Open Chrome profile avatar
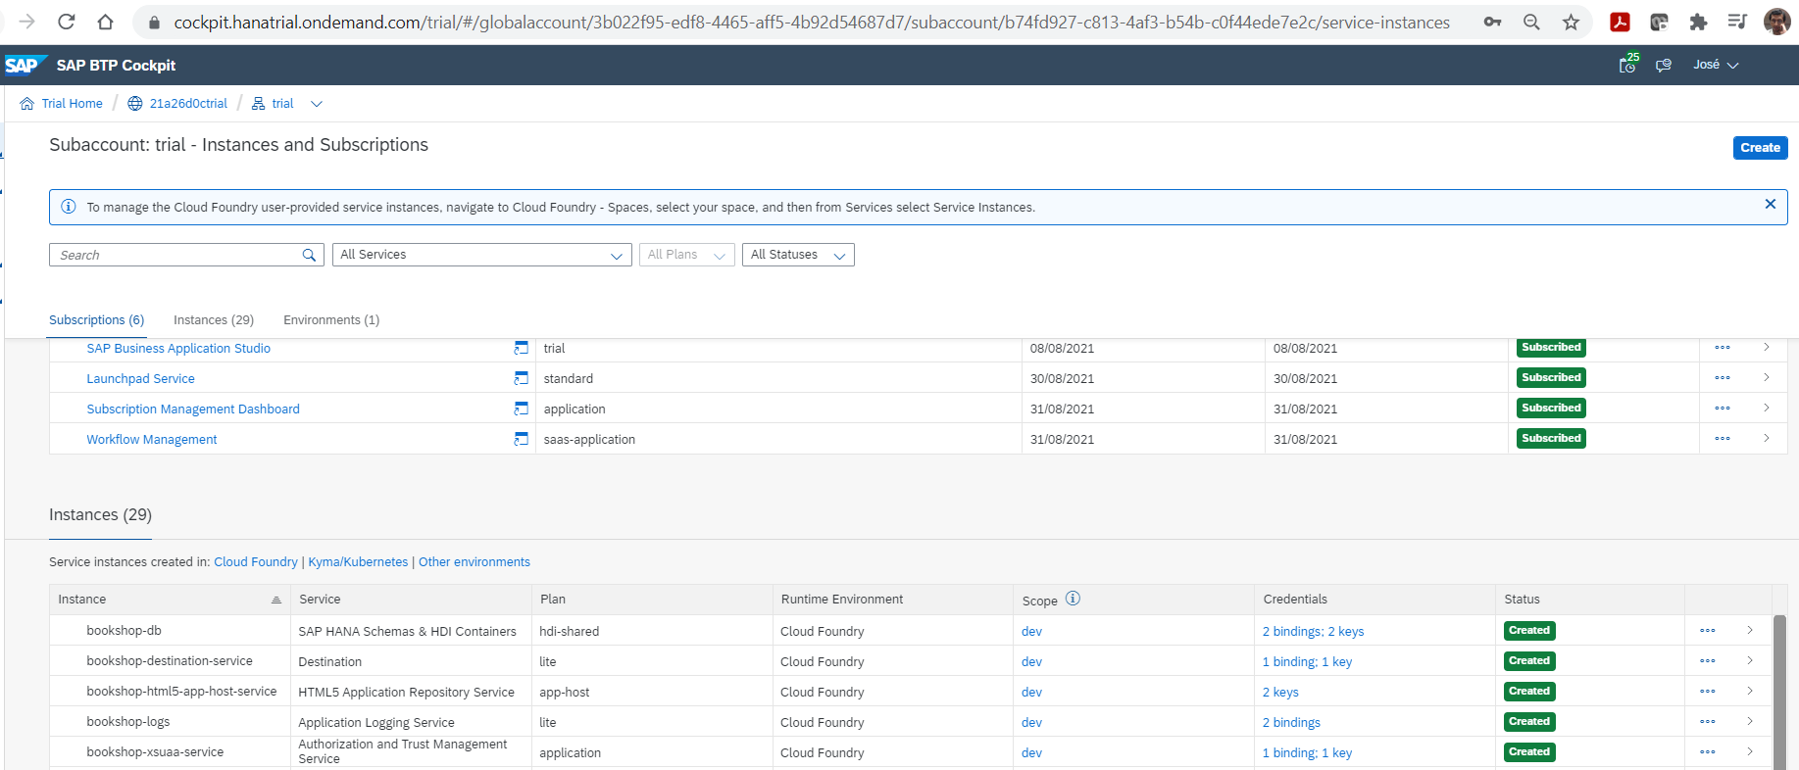Screen dimensions: 1799x770 1776,22
